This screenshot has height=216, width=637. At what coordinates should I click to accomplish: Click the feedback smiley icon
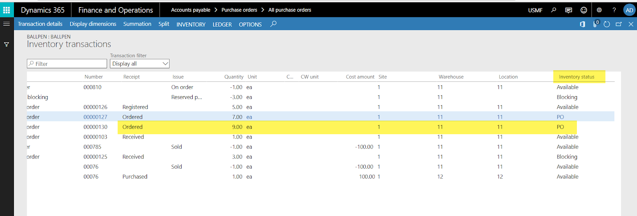pos(584,10)
